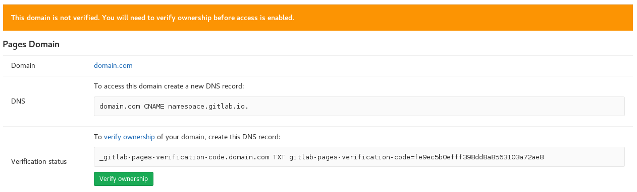This screenshot has height=192, width=637.
Task: Click the green Verify ownership button
Action: click(124, 179)
